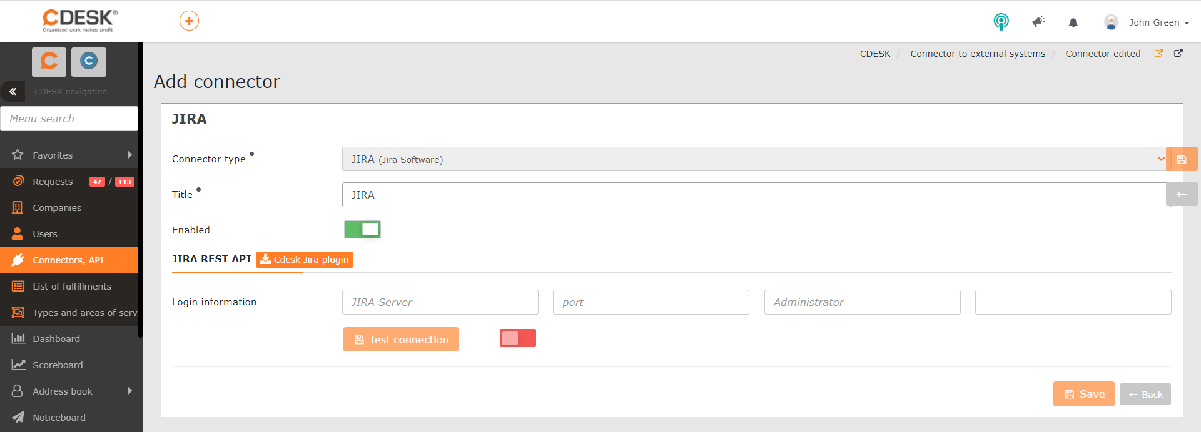Download the Cdesk Jira plugin
1201x432 pixels.
[305, 260]
